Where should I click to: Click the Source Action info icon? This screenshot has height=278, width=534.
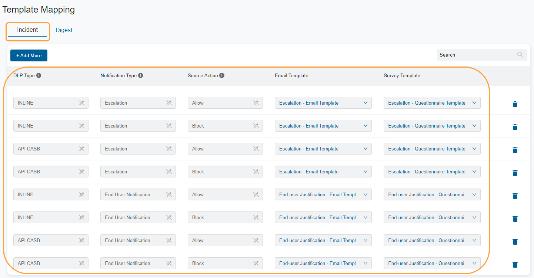point(222,75)
